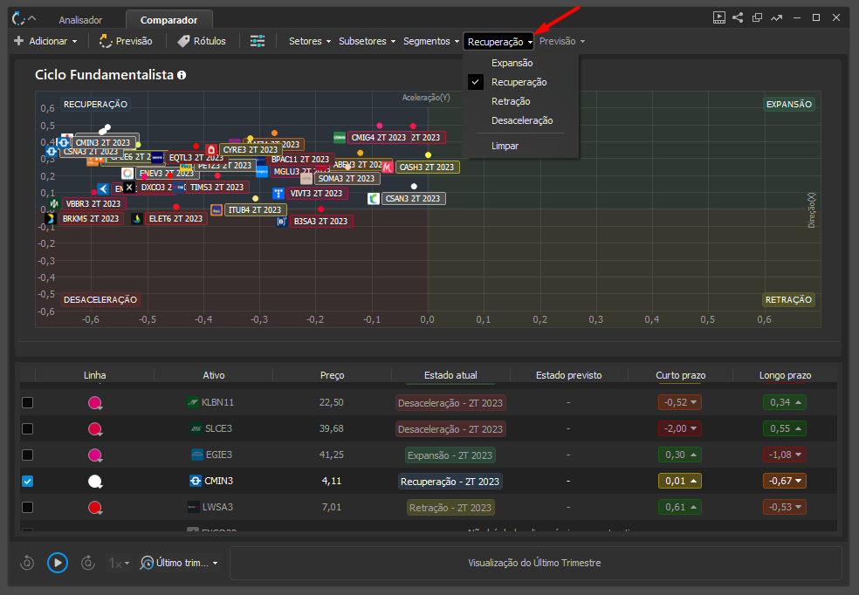Click LWSA3 red line color swatch
Screen dimensions: 859x595
pos(95,508)
